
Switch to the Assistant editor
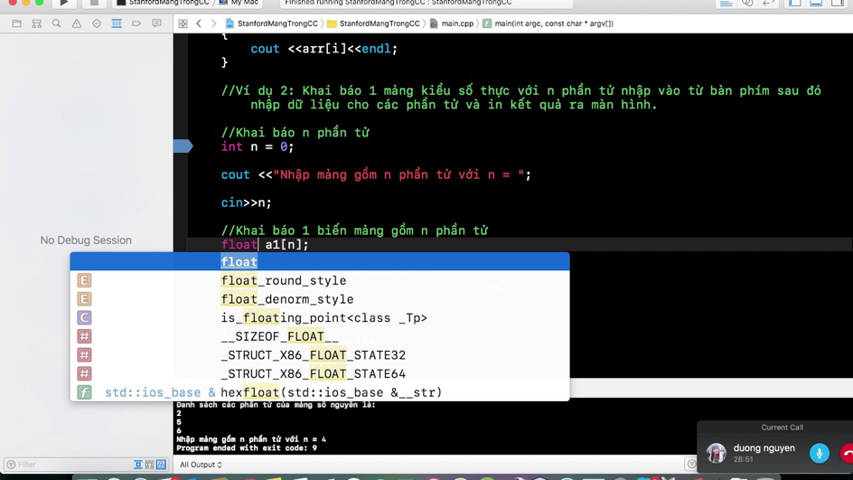(747, 3)
